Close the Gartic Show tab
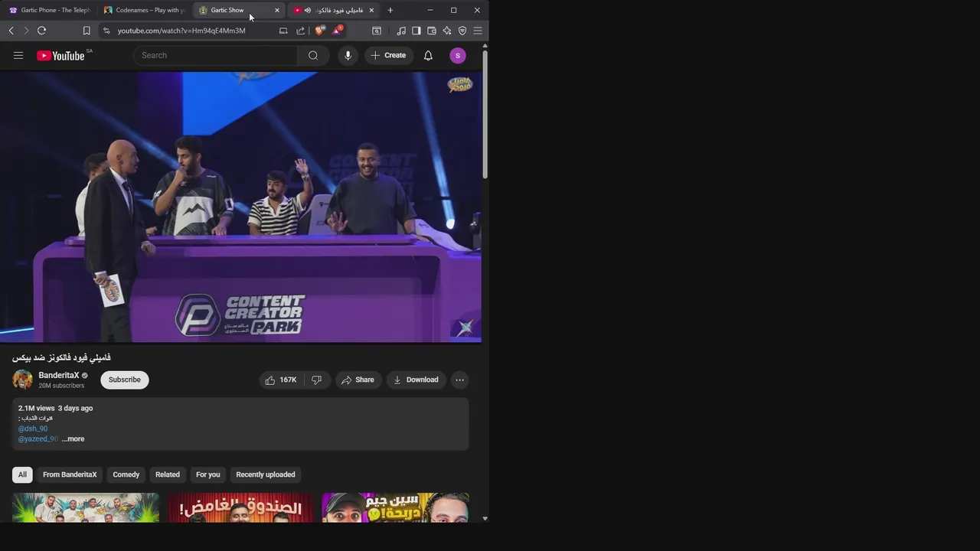Screen dimensions: 980x551 (x=277, y=10)
